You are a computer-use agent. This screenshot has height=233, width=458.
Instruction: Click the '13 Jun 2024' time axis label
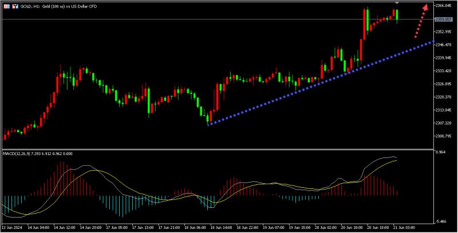(x=13, y=227)
